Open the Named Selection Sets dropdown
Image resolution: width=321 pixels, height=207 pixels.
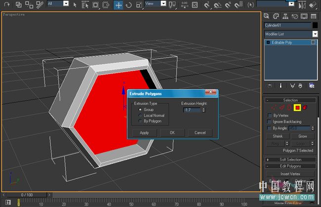point(291,3)
